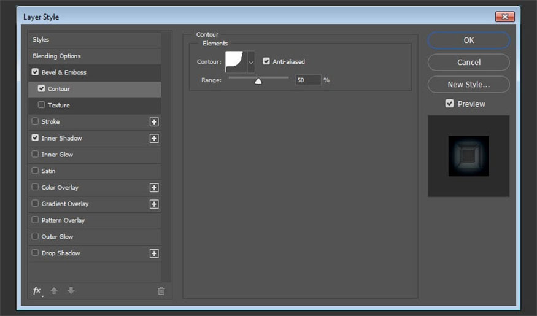Click the move effect down arrow
Image resolution: width=537 pixels, height=316 pixels.
point(71,291)
